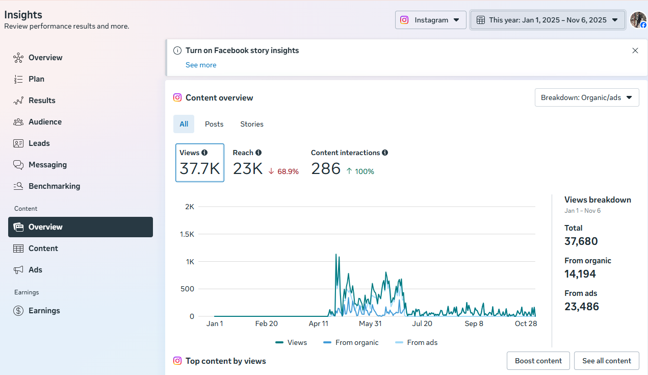Image resolution: width=648 pixels, height=375 pixels.
Task: Open the Instagram platform dropdown
Action: tap(430, 20)
